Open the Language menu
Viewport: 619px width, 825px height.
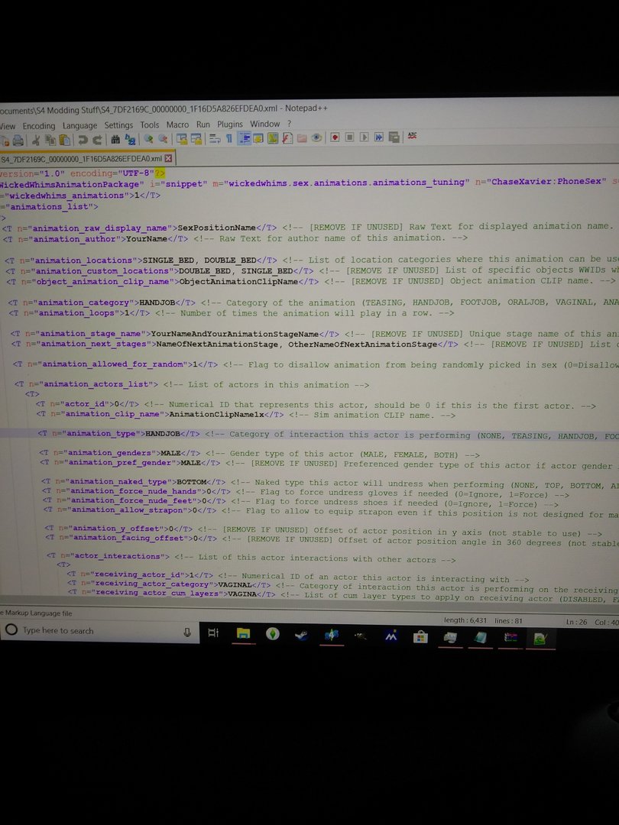tap(79, 125)
